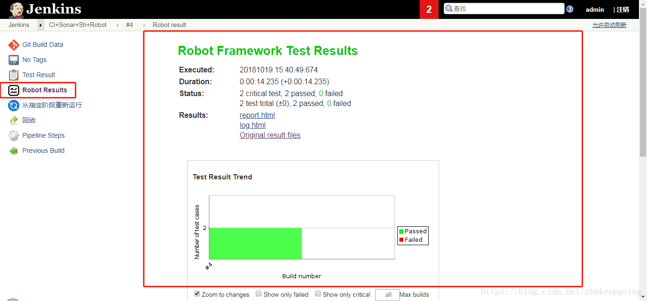Click the Jenkins butler logo icon
This screenshot has height=301, width=647.
[x=17, y=10]
